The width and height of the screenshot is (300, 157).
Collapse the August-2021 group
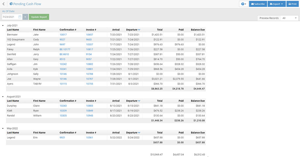(x=3, y=97)
